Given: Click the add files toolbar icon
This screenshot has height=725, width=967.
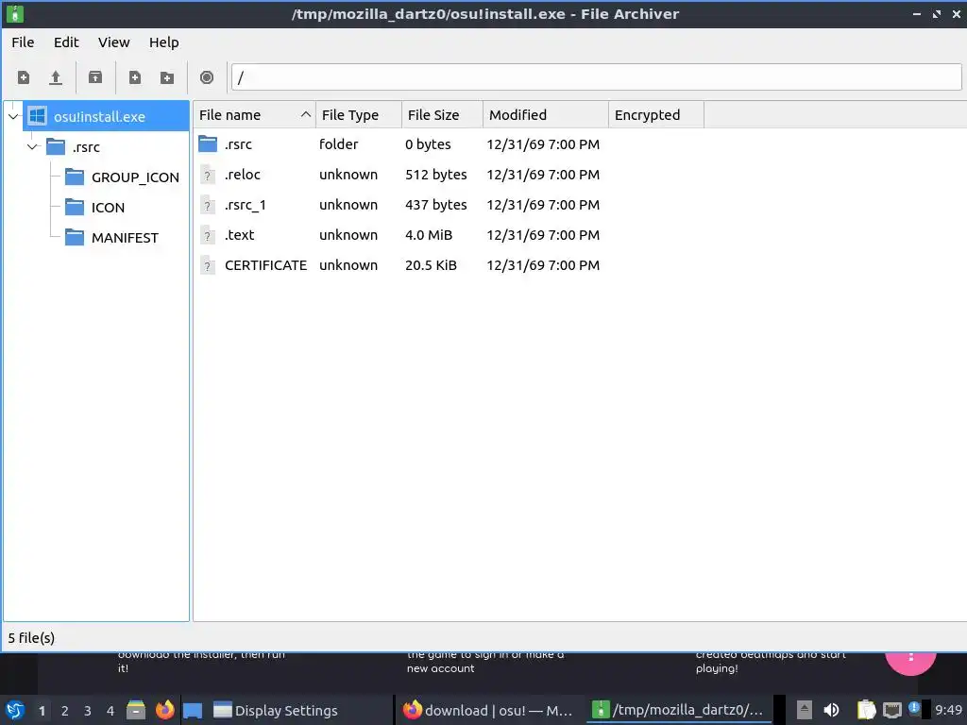Looking at the screenshot, I should [134, 77].
